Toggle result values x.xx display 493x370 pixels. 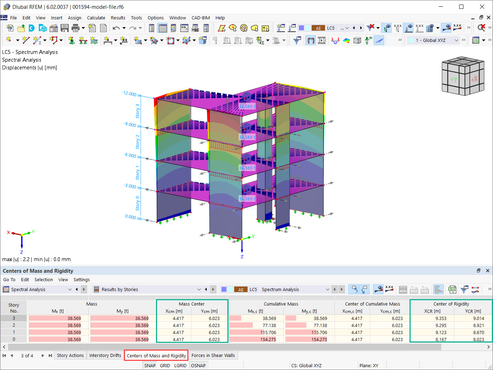pyautogui.click(x=457, y=28)
